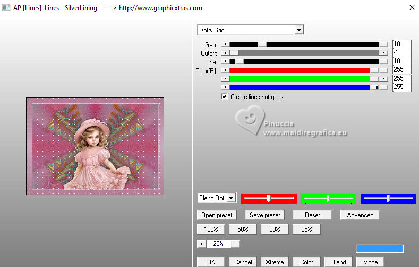Click the green color slider right arrow

coord(383,79)
